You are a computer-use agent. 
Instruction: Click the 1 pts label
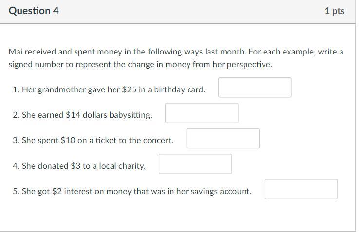[334, 11]
